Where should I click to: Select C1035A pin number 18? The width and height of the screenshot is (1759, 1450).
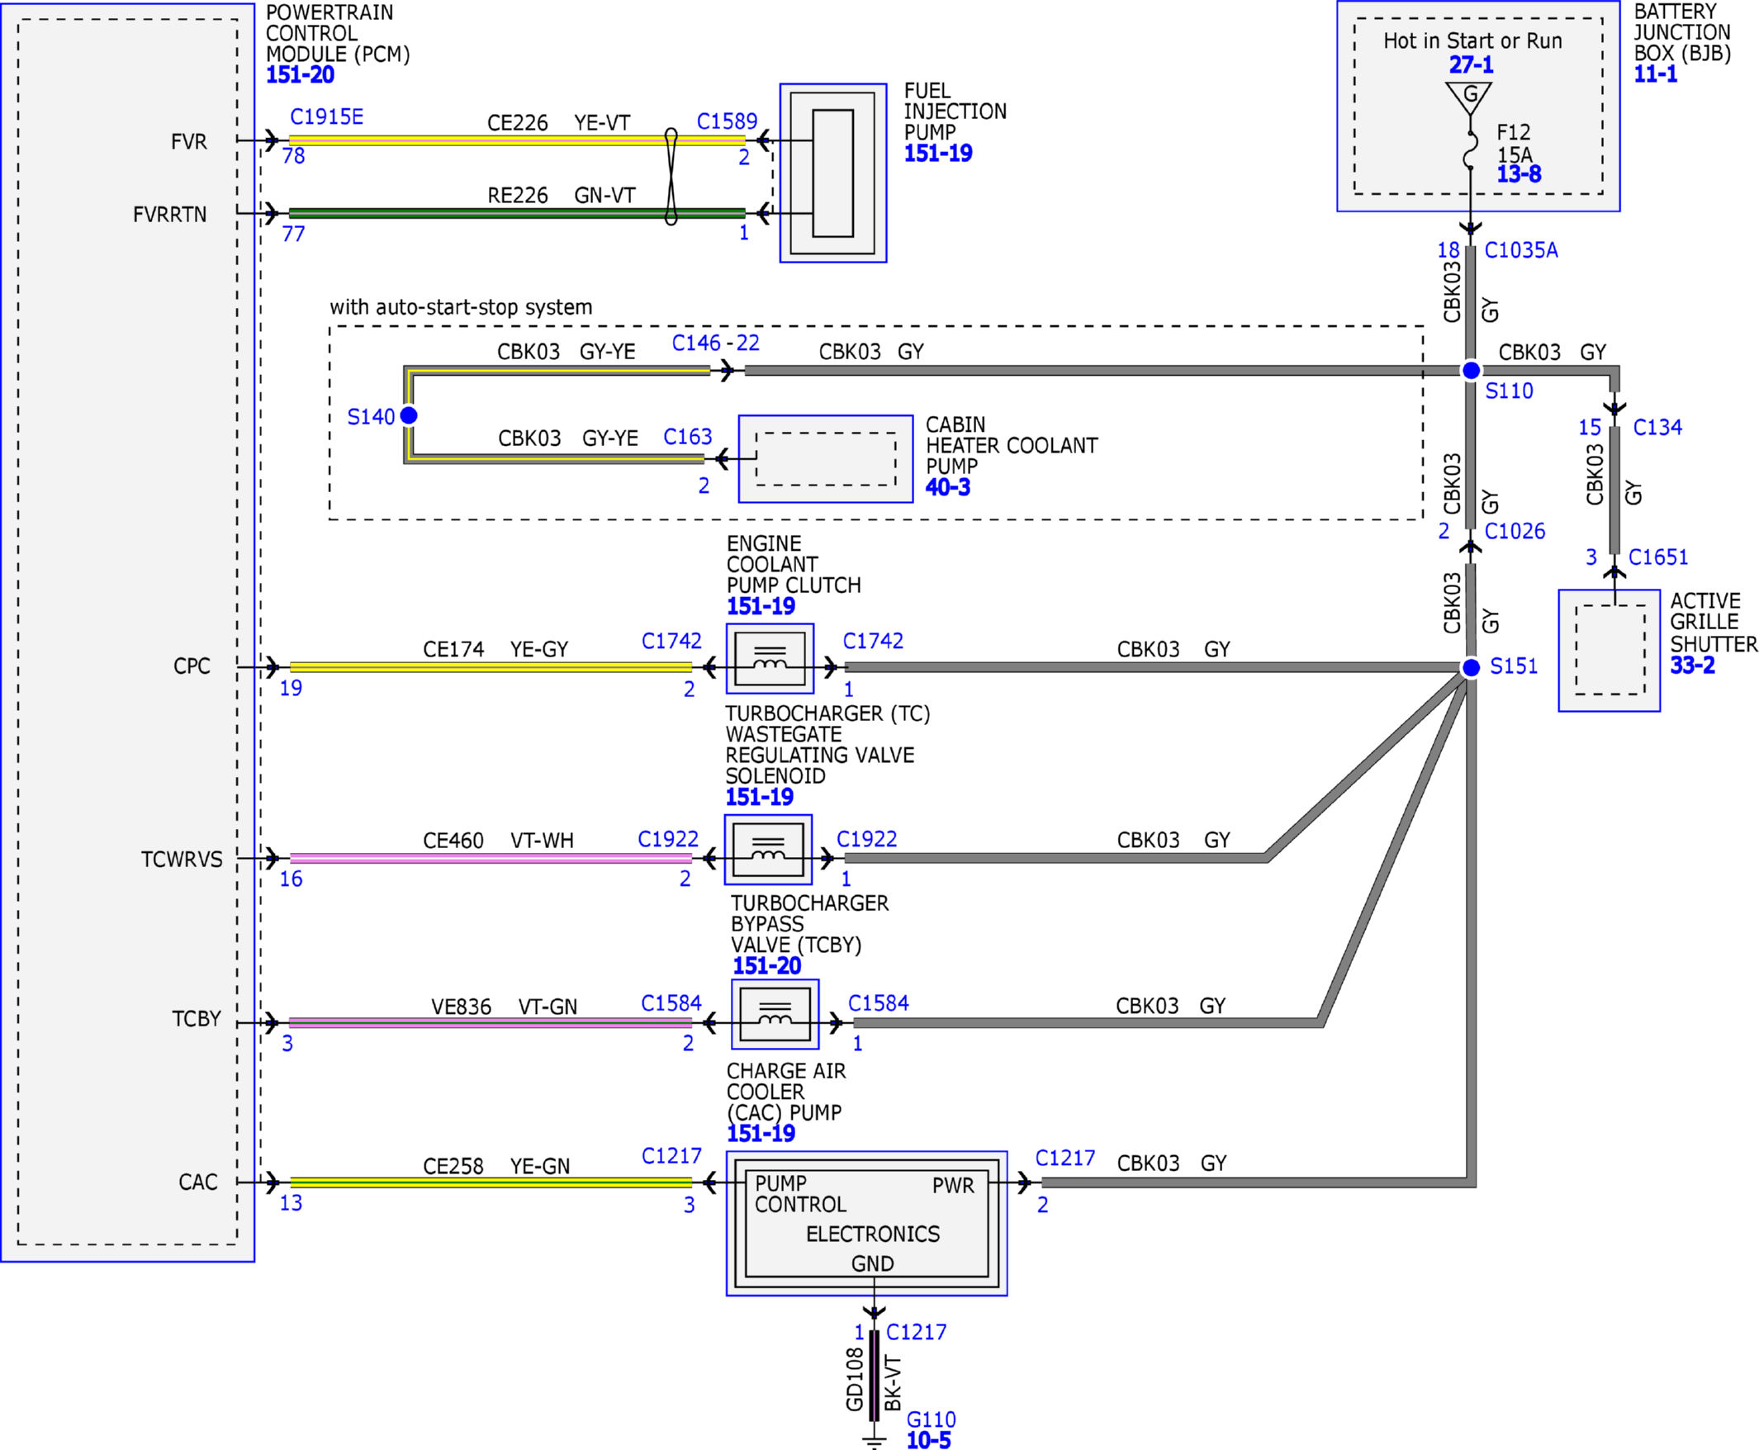pyautogui.click(x=1448, y=250)
